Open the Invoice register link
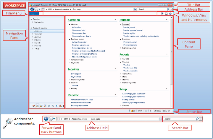213x139 pixels. (129, 33)
